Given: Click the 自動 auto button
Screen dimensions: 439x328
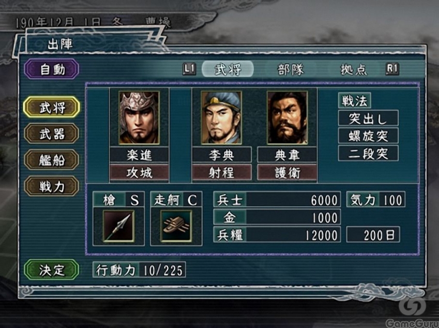Looking at the screenshot, I should coord(52,69).
